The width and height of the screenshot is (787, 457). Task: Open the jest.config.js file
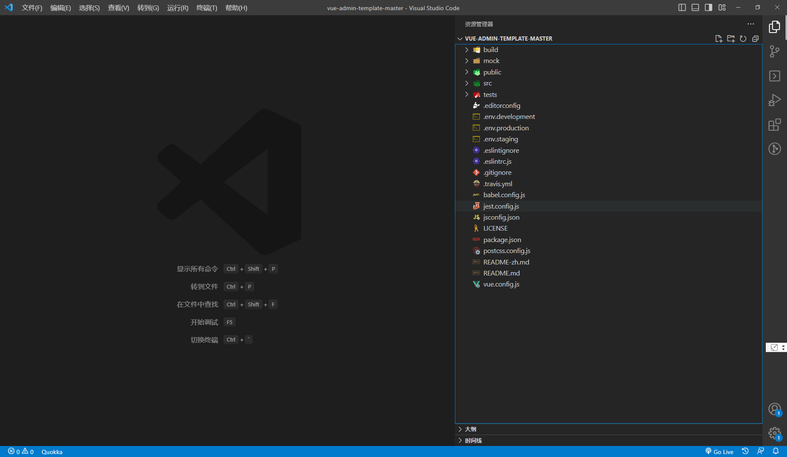coord(609,206)
